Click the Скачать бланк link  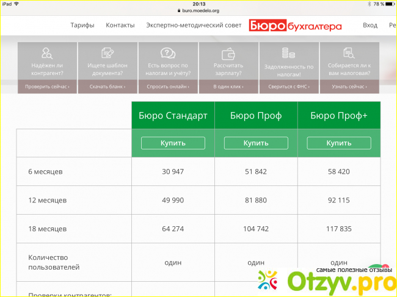click(107, 87)
